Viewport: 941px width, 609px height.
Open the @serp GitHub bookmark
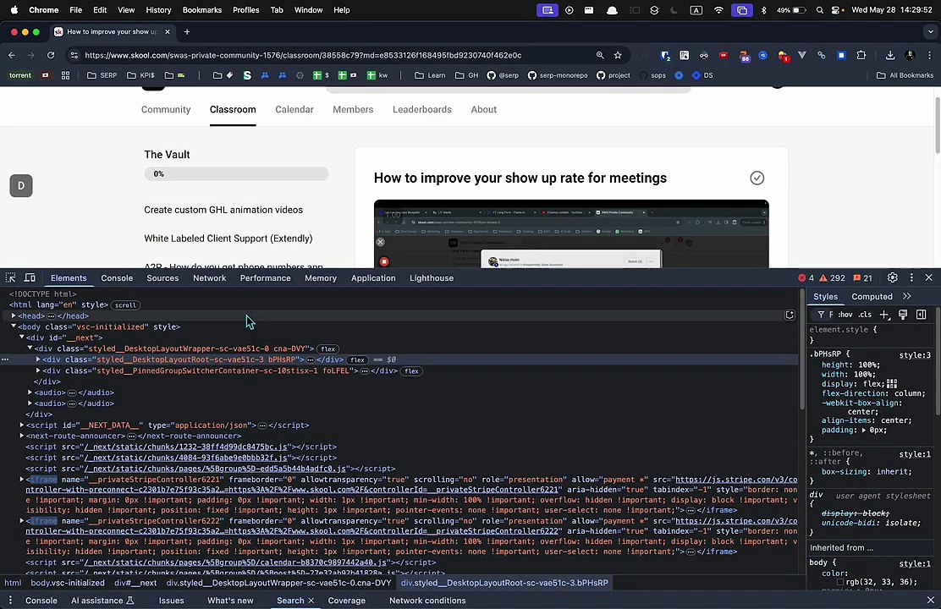(503, 75)
